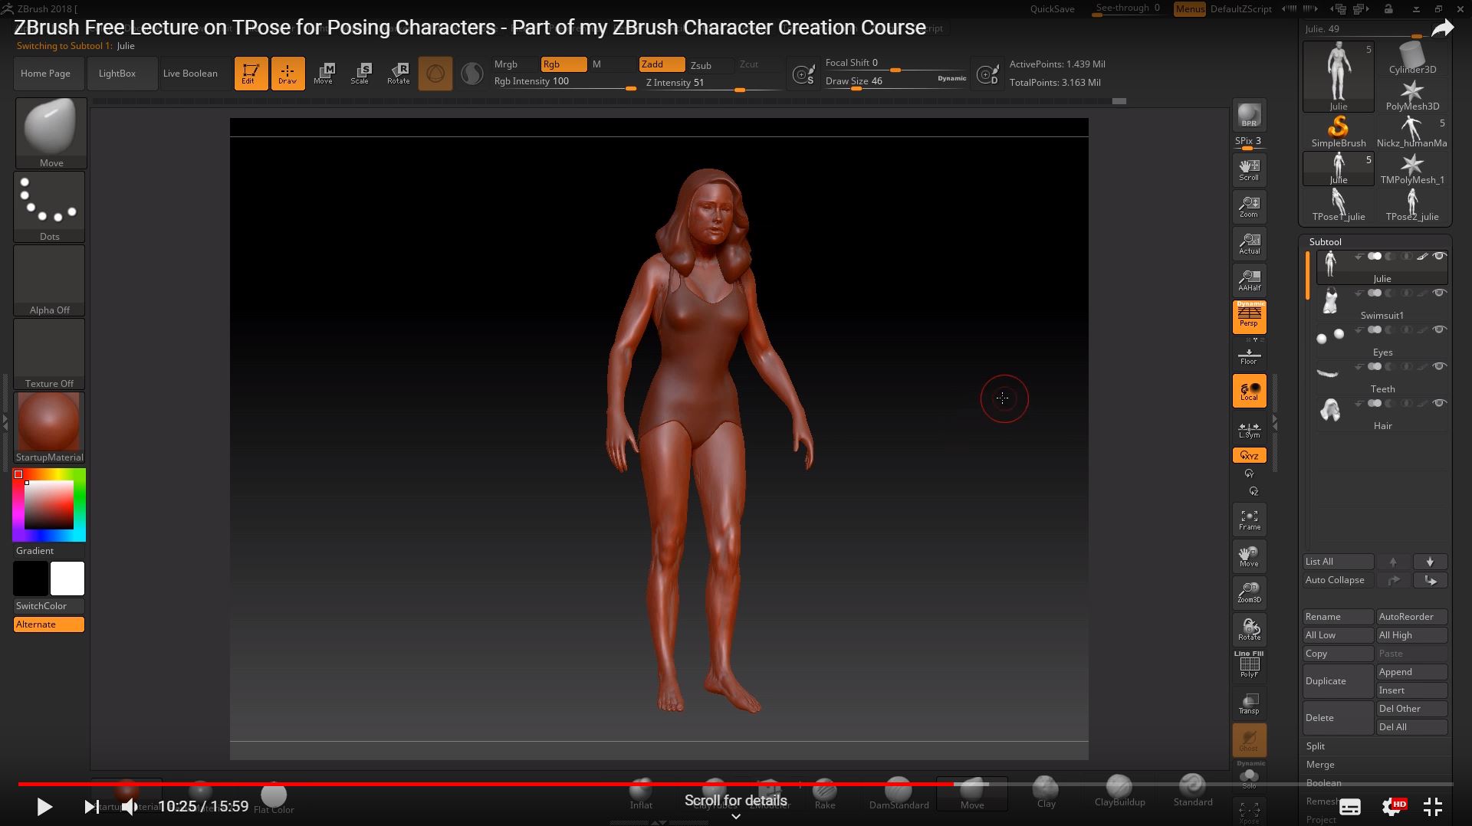Click Duplicate subtool button
The width and height of the screenshot is (1472, 826).
pyautogui.click(x=1338, y=681)
